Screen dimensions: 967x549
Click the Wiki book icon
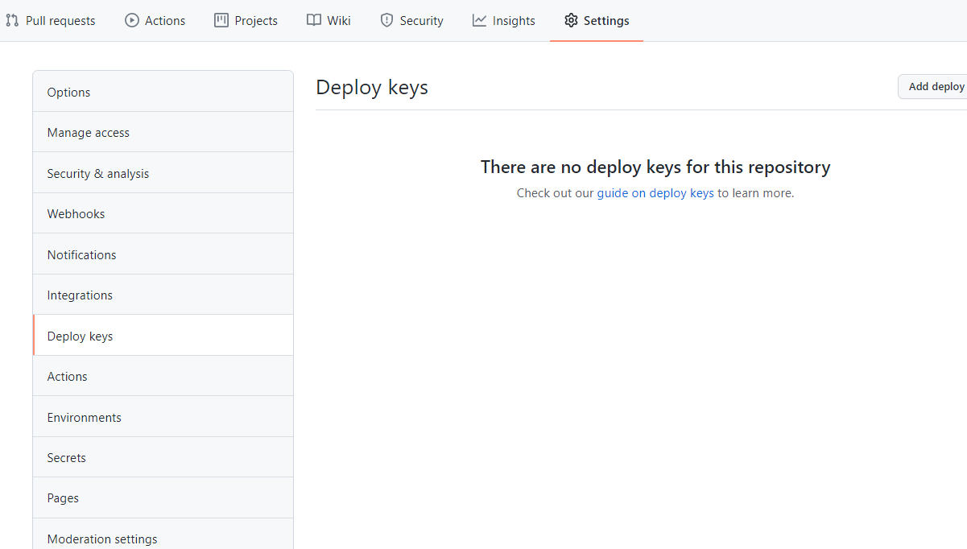(x=314, y=20)
